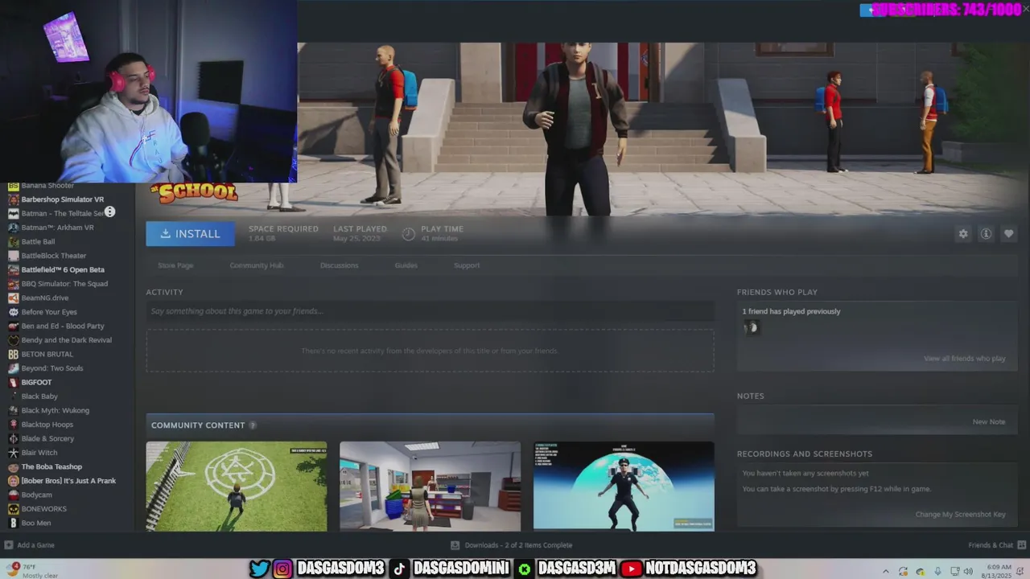Viewport: 1030px width, 579px height.
Task: Open the police officer moon screenshot thumbnail
Action: point(624,486)
